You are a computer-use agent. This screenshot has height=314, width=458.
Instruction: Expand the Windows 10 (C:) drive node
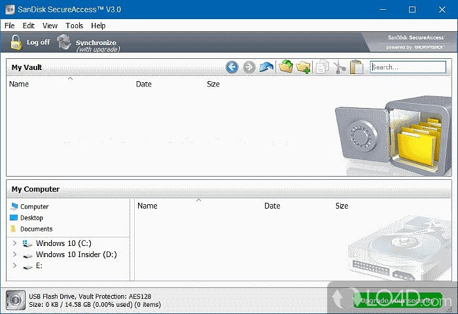click(x=15, y=243)
